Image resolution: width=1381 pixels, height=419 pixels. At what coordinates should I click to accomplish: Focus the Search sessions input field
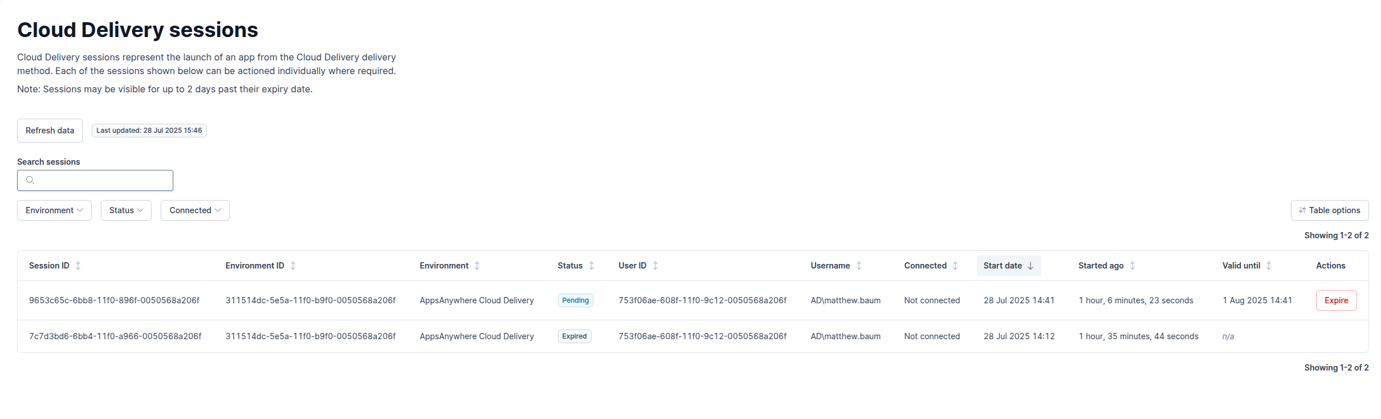pos(103,180)
